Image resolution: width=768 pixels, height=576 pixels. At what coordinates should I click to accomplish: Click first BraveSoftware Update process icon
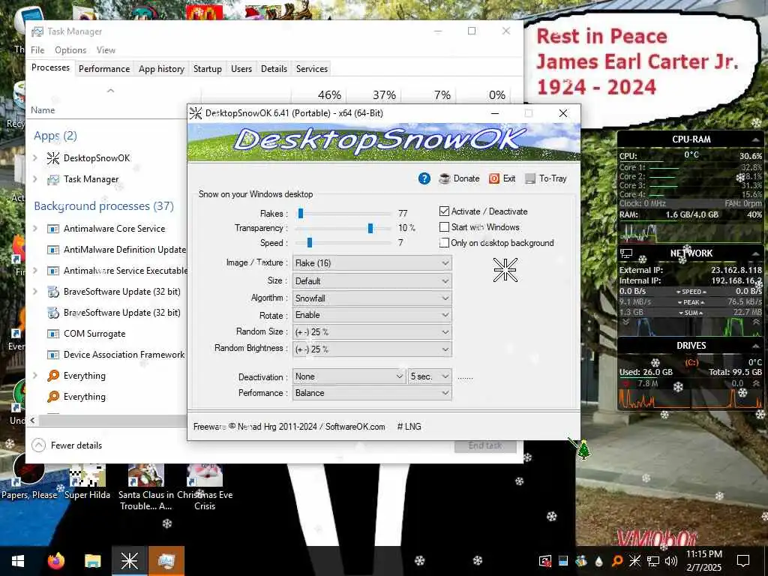click(x=53, y=292)
